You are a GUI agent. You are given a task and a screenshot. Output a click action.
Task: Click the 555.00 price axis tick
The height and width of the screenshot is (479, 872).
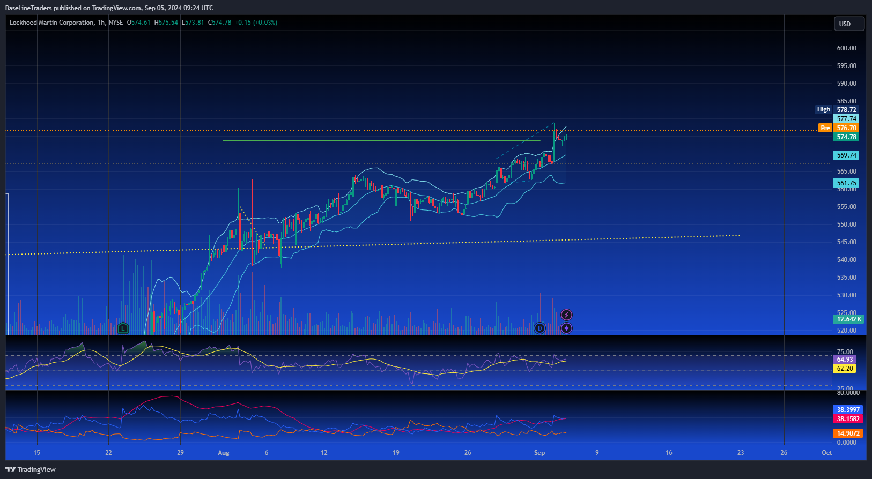[846, 207]
